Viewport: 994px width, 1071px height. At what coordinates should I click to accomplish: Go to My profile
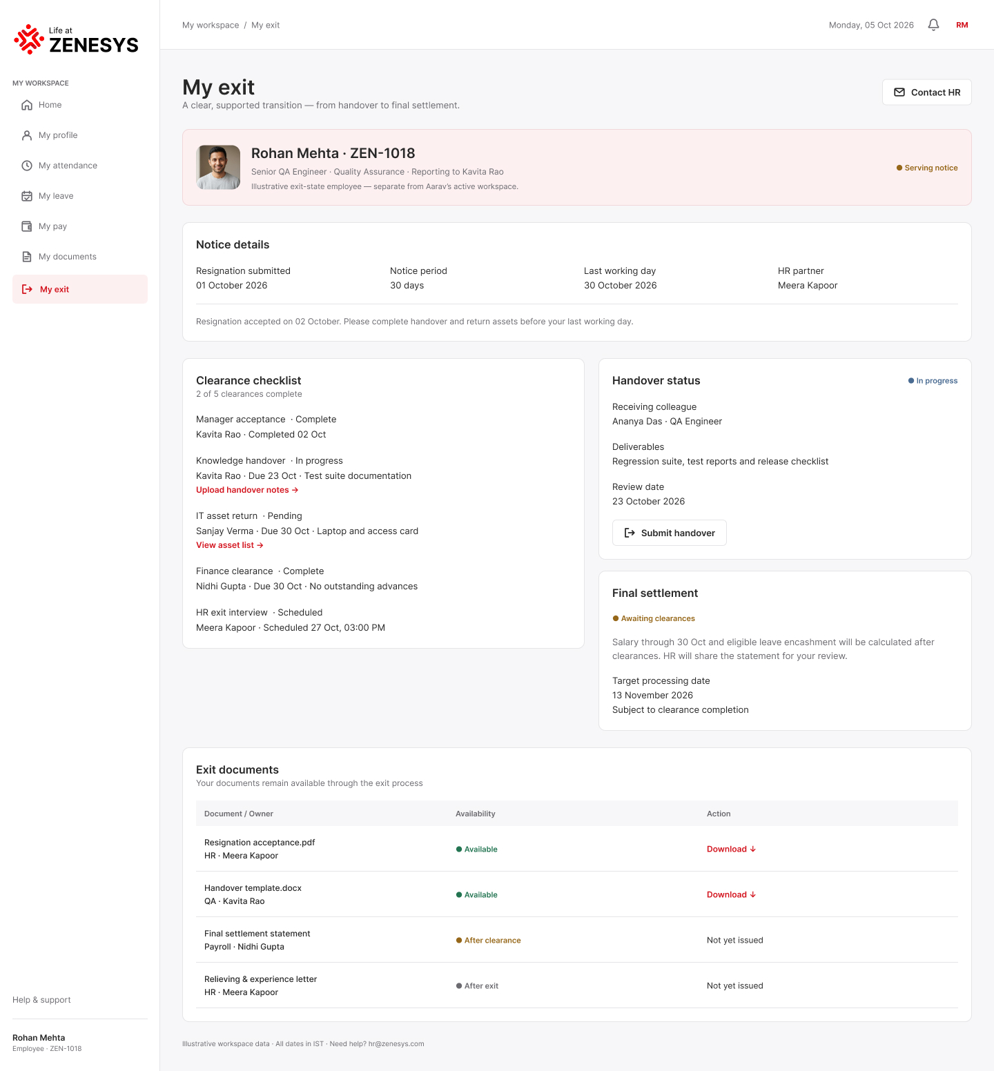click(x=80, y=135)
